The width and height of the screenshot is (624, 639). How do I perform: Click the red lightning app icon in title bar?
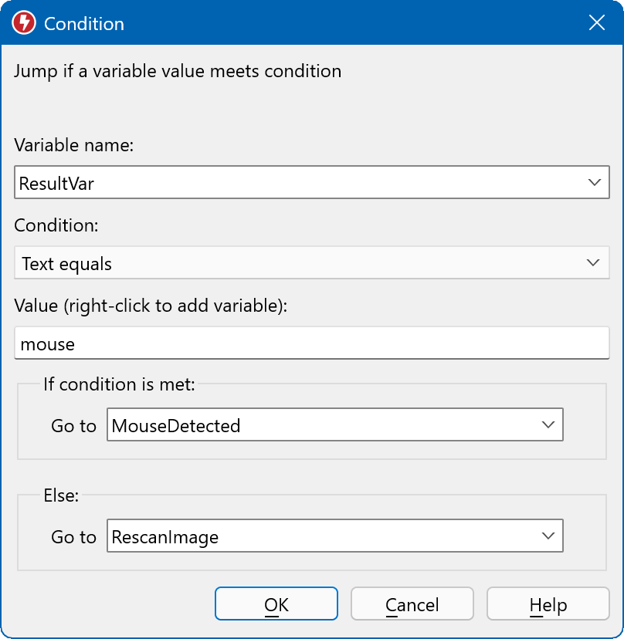[24, 23]
